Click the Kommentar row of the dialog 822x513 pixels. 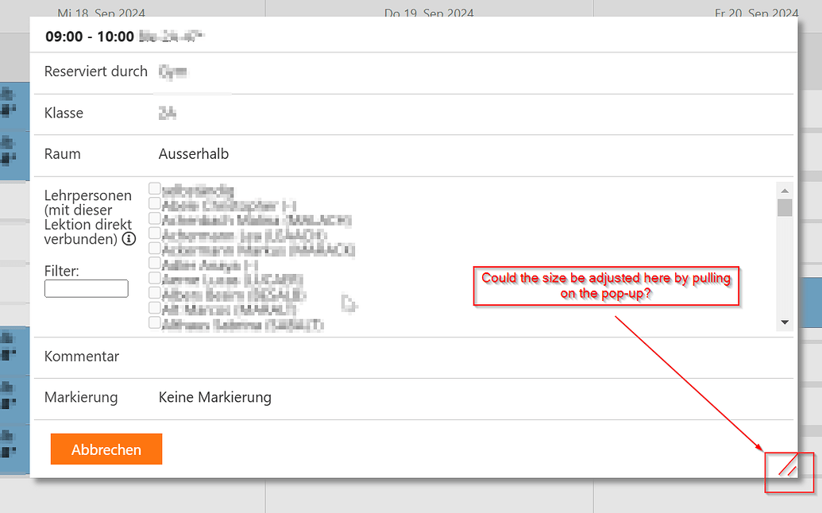pyautogui.click(x=82, y=357)
